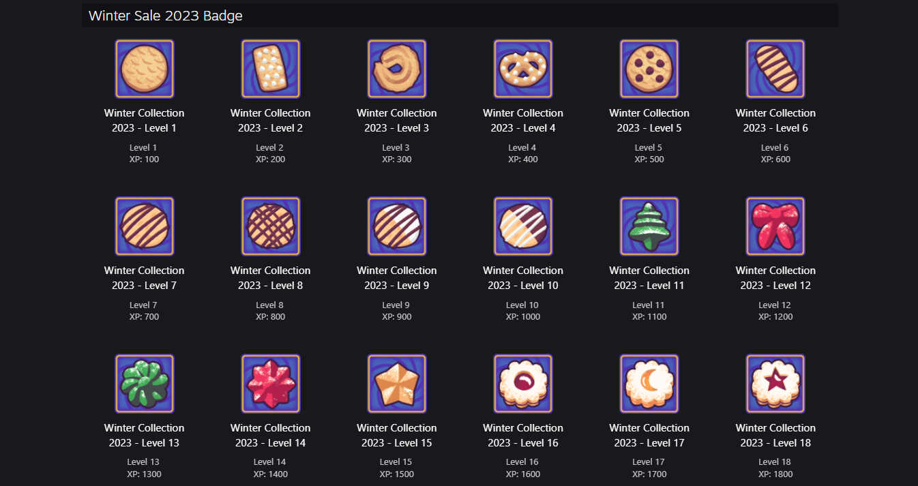The height and width of the screenshot is (486, 918).
Task: Click the Level 5 chocolate chip cookie badge
Action: tap(649, 69)
